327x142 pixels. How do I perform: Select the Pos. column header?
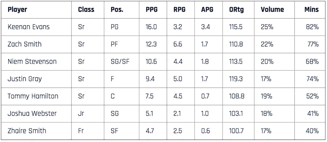[x=117, y=10]
